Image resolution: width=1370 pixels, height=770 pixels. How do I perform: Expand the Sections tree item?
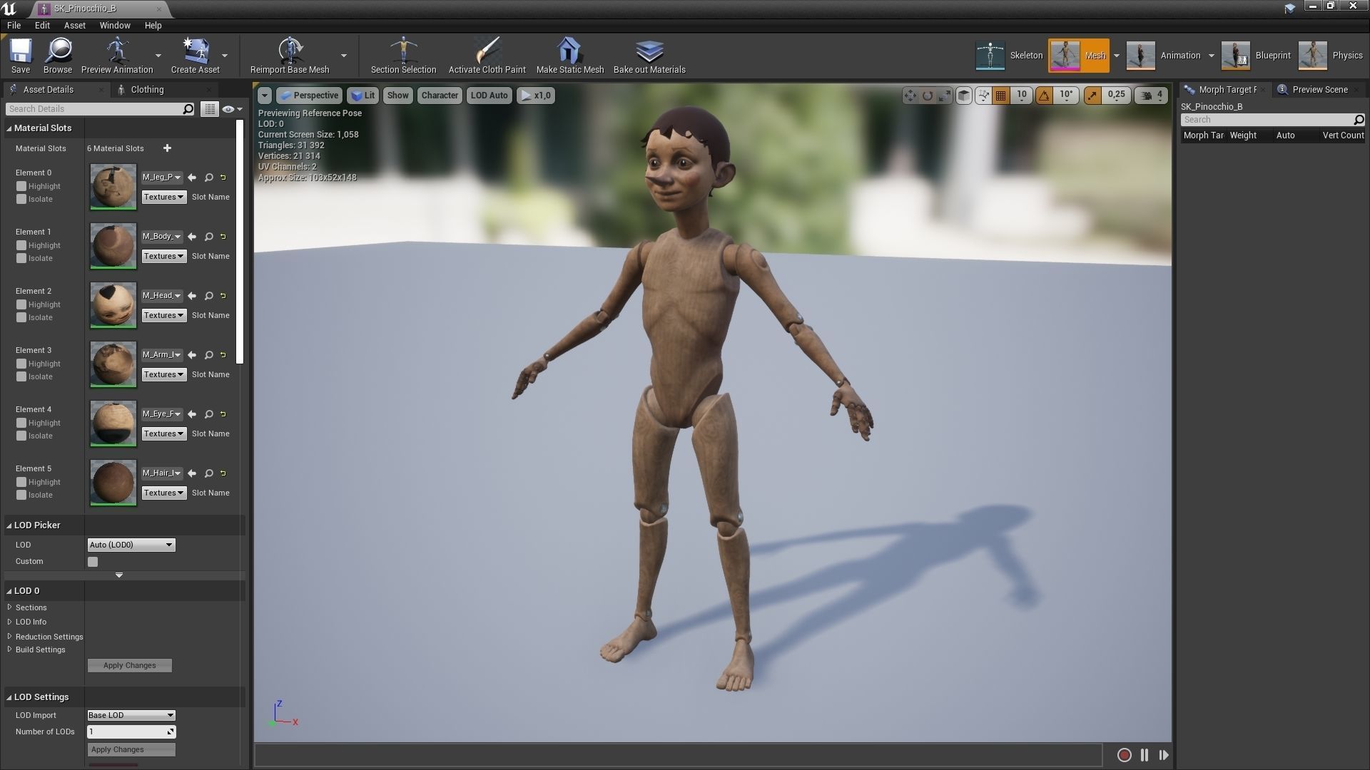[9, 607]
